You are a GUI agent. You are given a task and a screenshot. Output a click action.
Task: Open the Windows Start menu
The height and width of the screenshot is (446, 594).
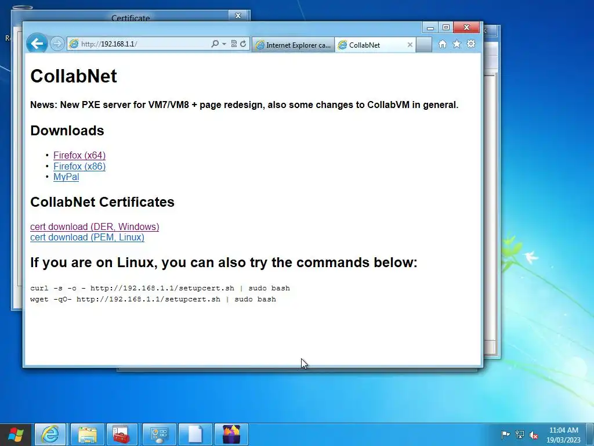(16, 434)
